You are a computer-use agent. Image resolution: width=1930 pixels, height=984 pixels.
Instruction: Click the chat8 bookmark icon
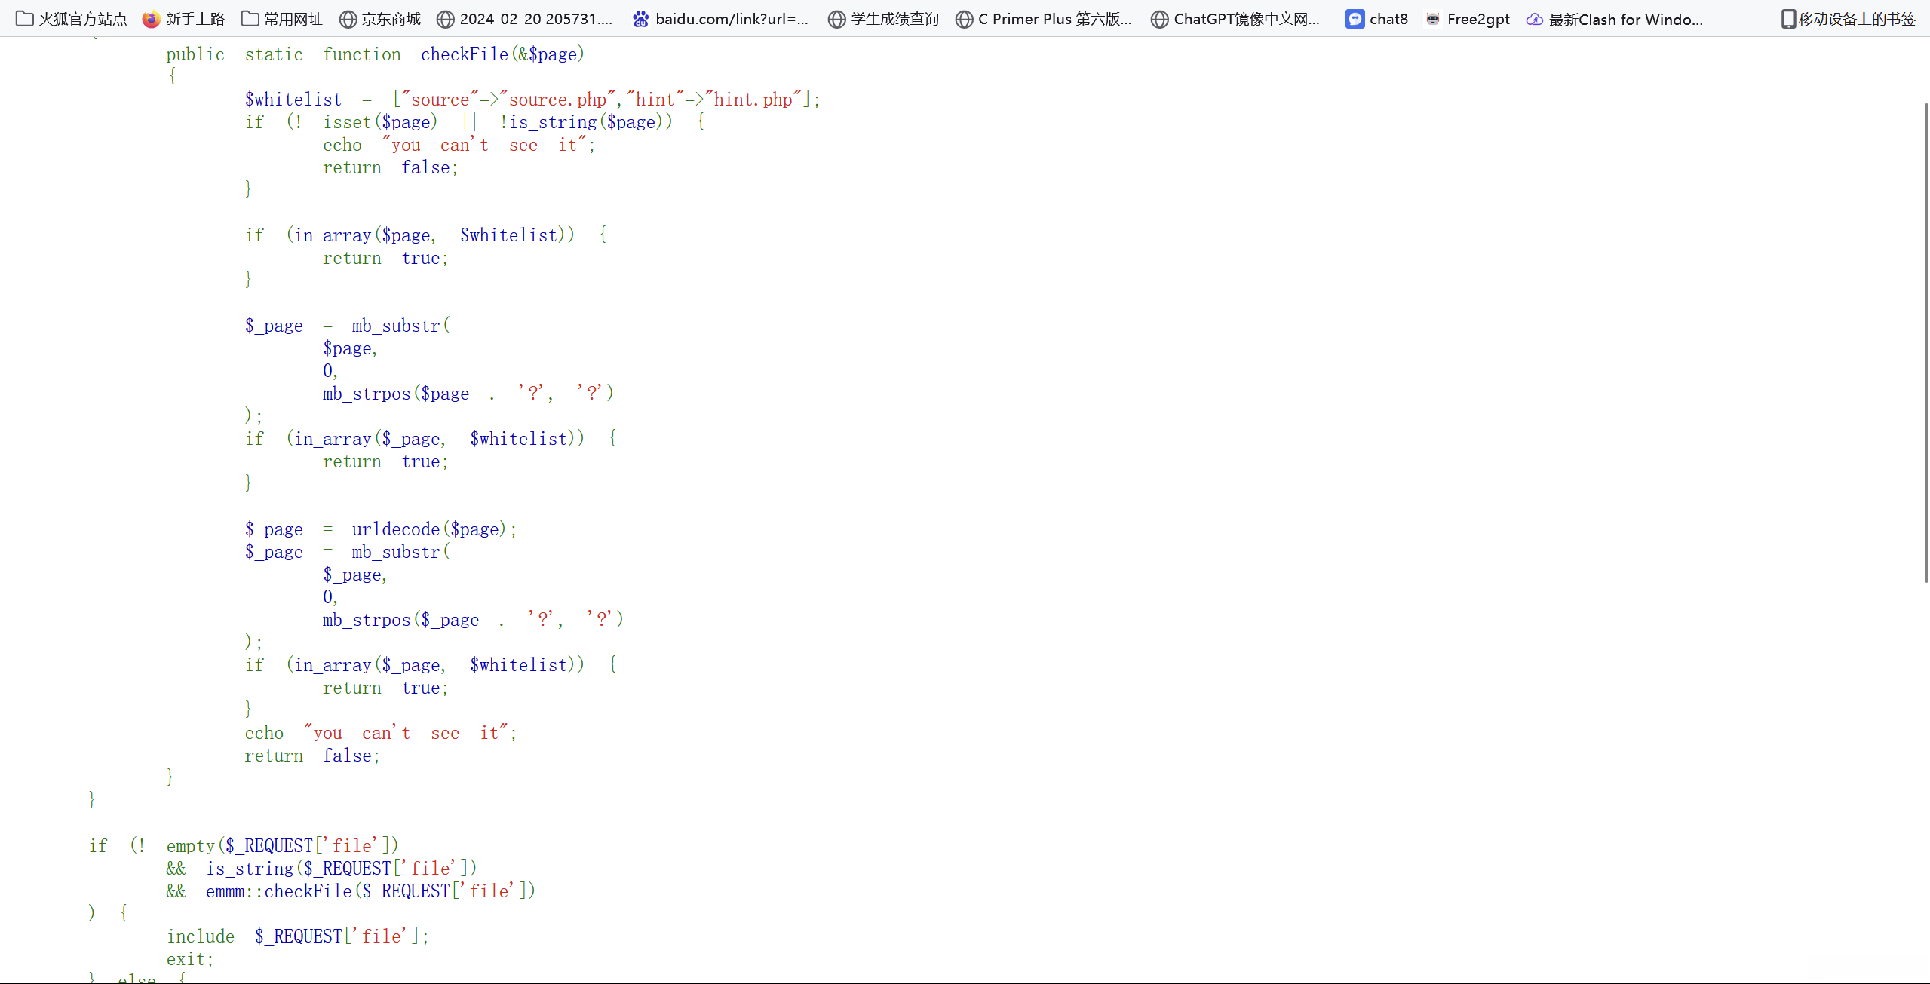[1355, 19]
